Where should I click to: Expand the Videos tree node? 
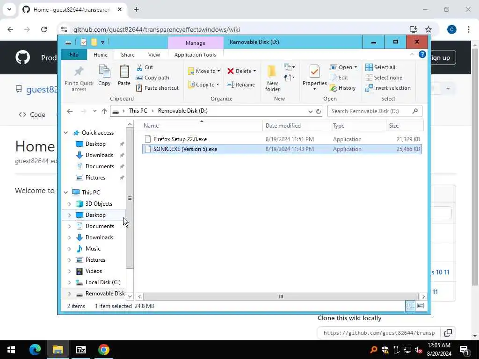click(x=69, y=271)
